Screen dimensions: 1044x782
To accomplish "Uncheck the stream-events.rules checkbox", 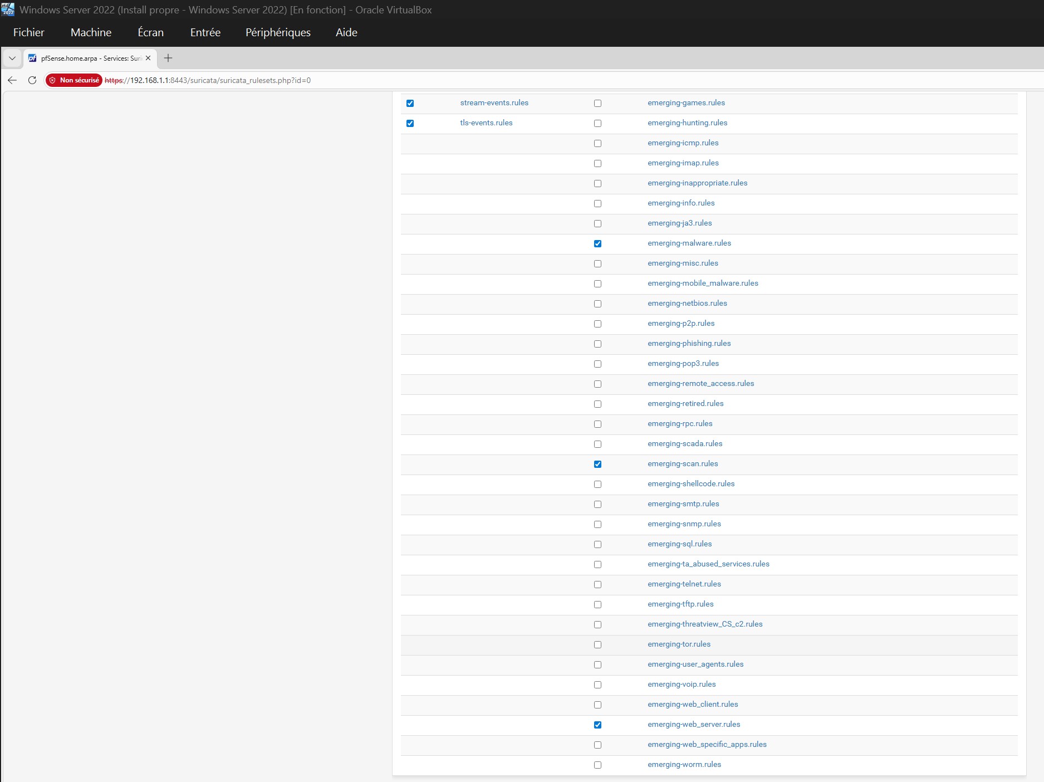I will (x=410, y=103).
